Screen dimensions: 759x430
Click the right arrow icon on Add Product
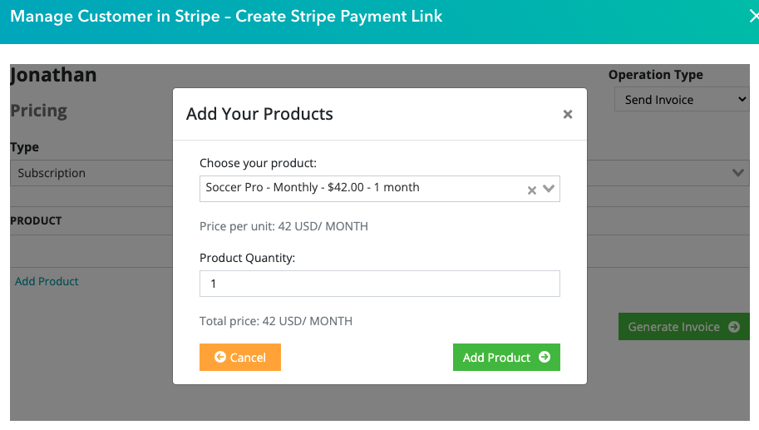[545, 358]
